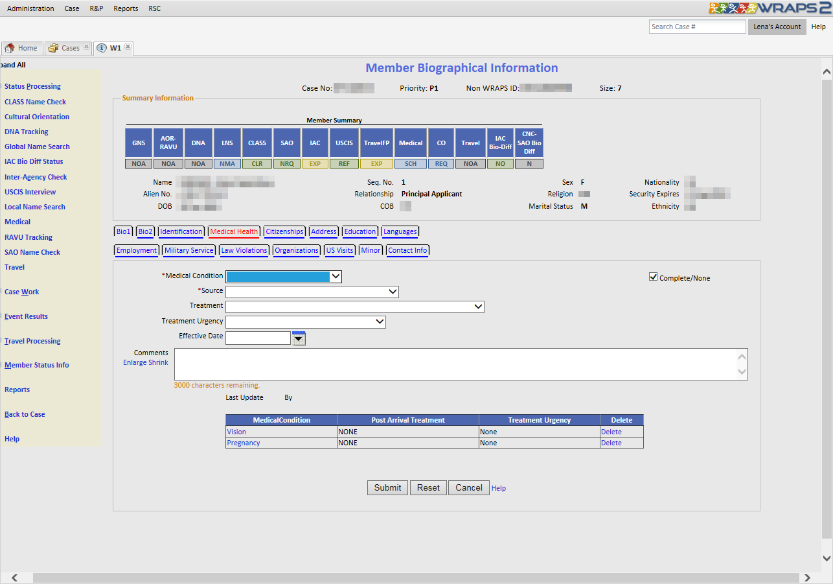Viewport: 833px width, 584px height.
Task: Close the Cases tab with its X icon
Action: [86, 47]
